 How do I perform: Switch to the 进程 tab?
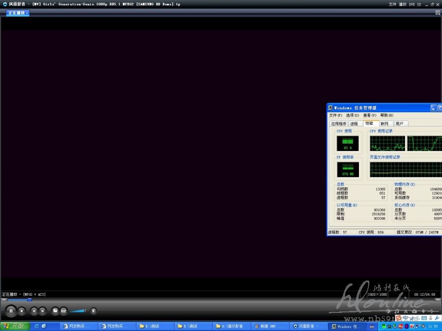coord(354,124)
